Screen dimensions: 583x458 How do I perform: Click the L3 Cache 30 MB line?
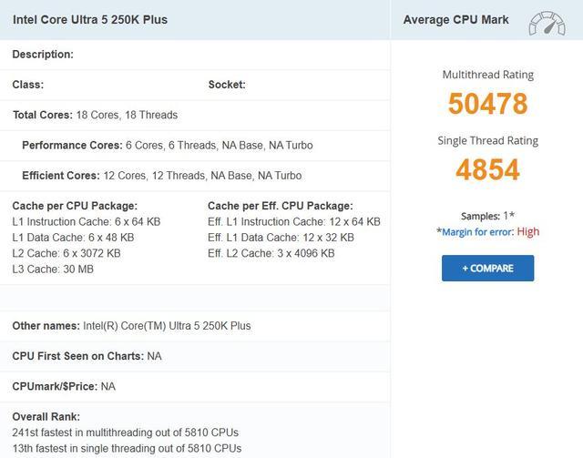[x=53, y=270]
